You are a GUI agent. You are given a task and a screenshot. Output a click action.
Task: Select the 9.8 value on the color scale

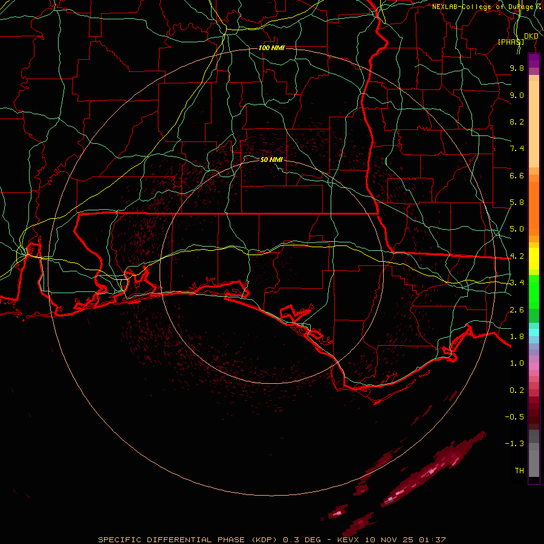coord(517,68)
